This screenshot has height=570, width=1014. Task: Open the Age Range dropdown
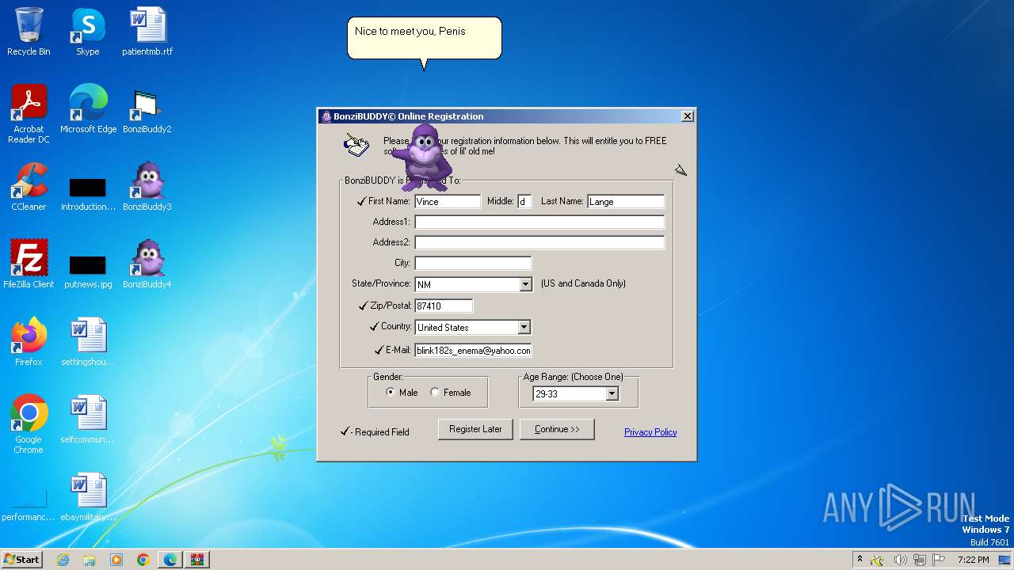(x=612, y=393)
